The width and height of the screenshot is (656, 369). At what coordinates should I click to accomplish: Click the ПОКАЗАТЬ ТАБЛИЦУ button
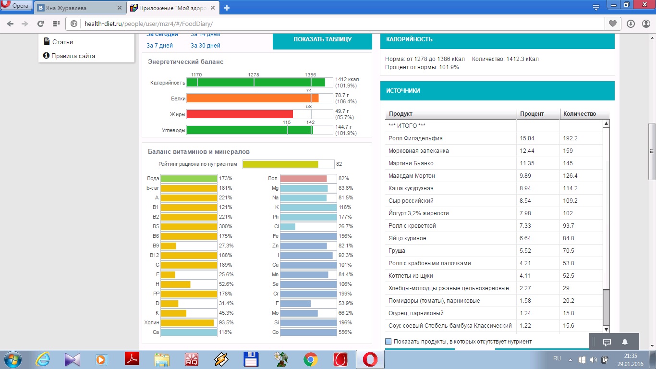point(322,39)
